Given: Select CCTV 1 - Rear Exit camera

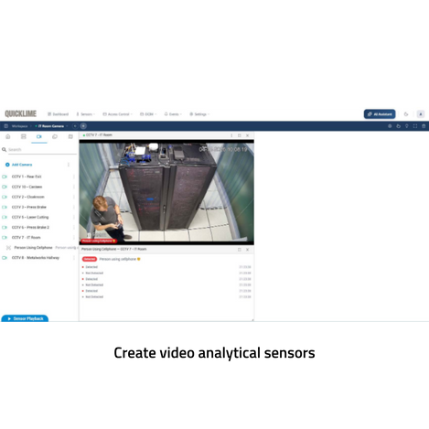Looking at the screenshot, I should point(27,177).
